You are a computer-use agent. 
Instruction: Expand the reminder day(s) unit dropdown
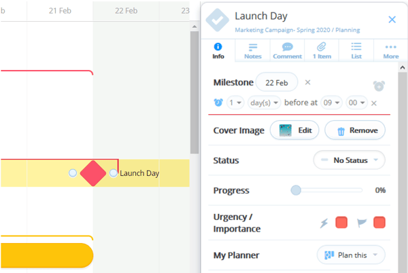click(x=264, y=103)
